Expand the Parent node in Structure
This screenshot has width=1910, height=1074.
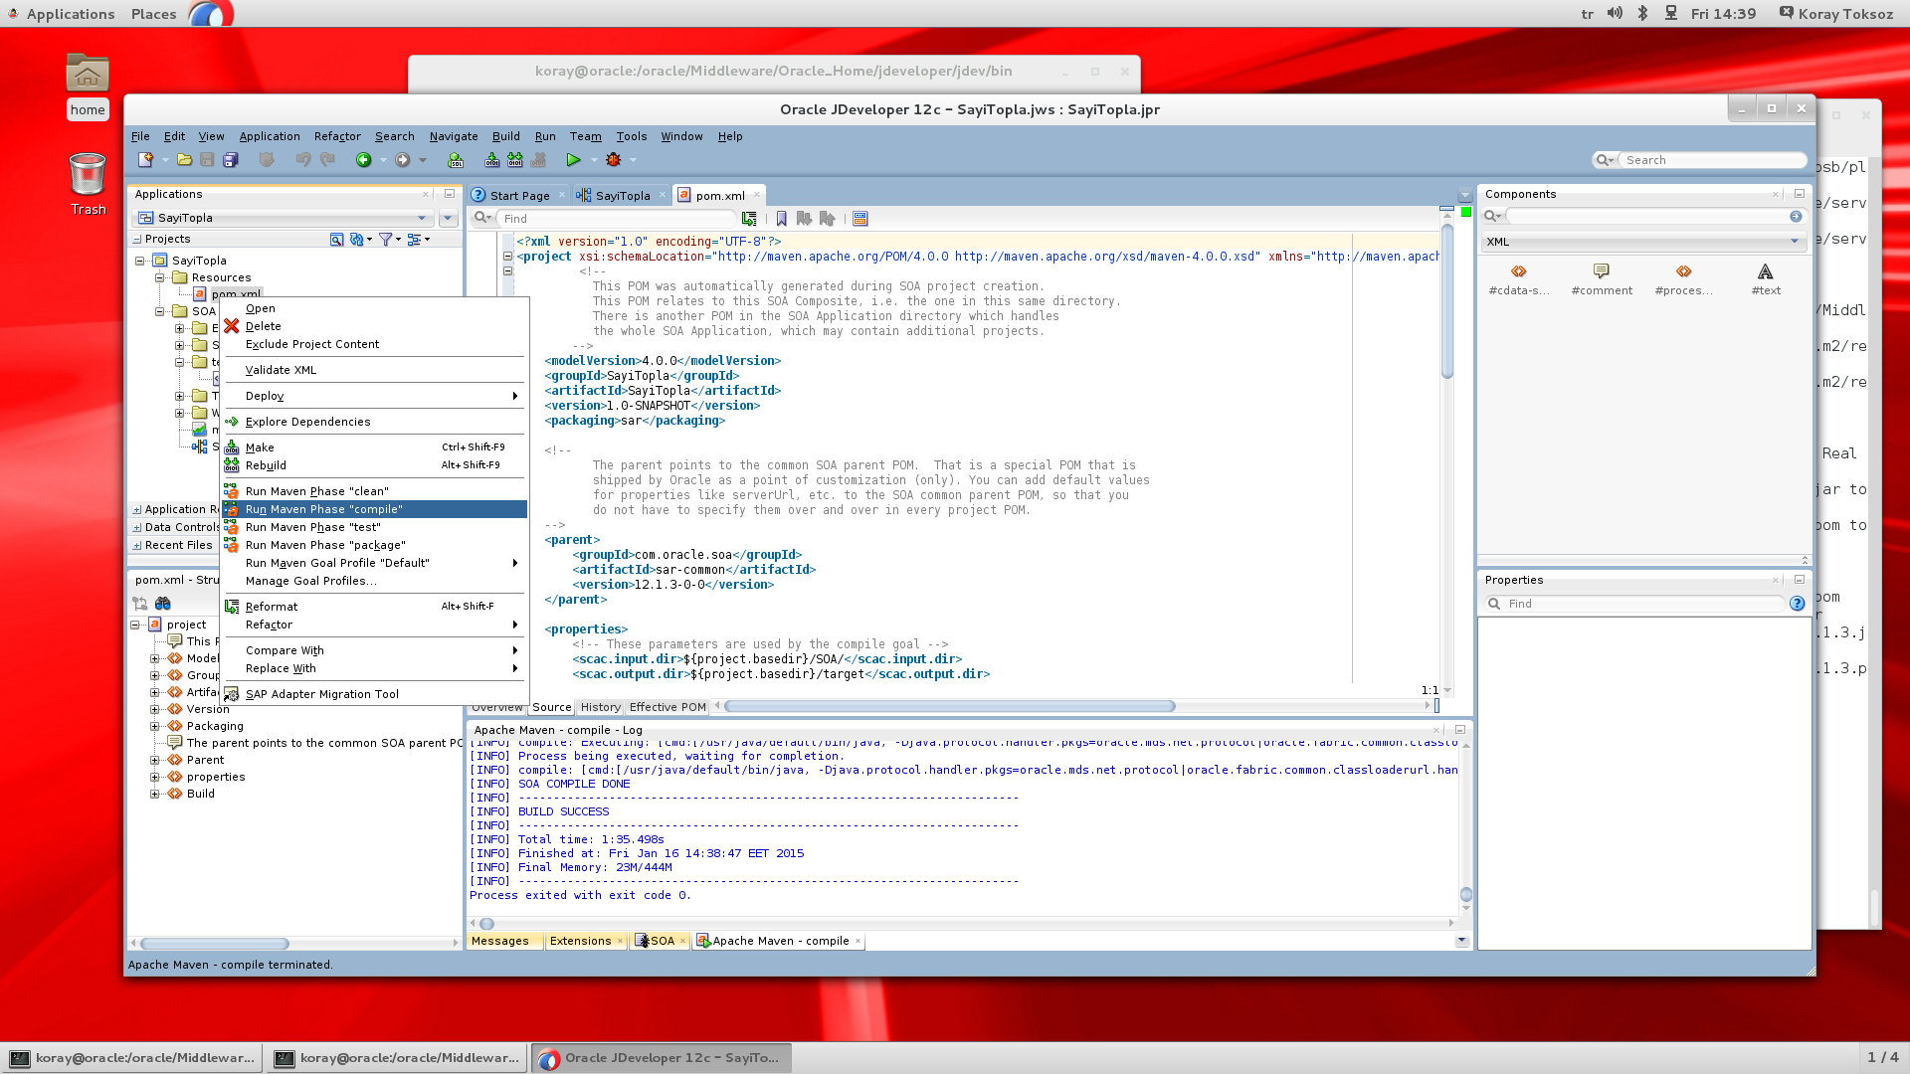click(154, 760)
